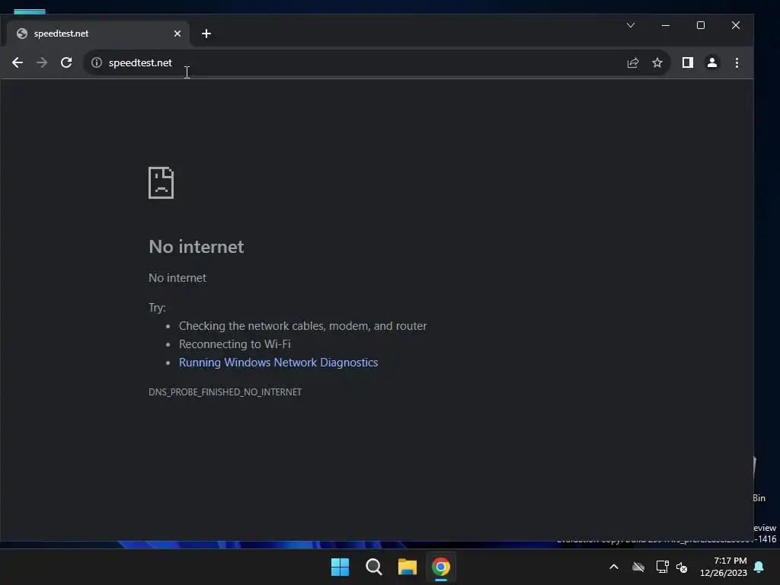
Task: Minimize the Chrome window
Action: click(x=666, y=25)
